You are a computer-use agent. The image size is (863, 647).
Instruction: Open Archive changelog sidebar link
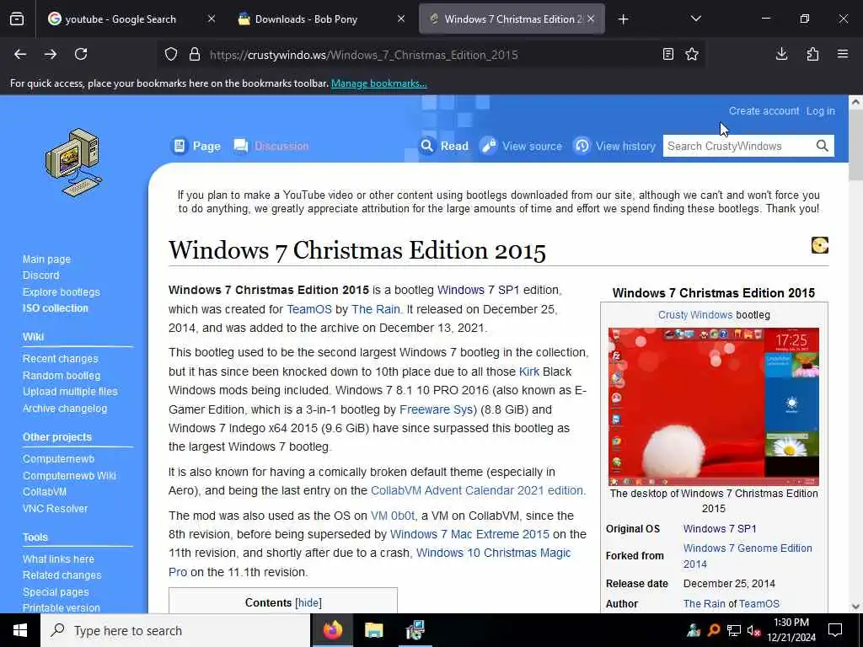point(65,409)
